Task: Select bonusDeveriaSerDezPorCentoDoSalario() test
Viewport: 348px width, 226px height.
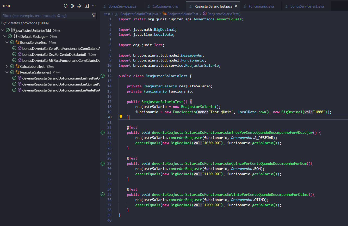Action: [x=50, y=54]
